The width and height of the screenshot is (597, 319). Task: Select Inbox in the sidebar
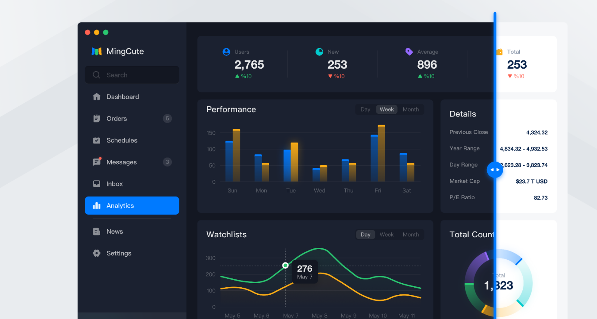click(x=132, y=184)
